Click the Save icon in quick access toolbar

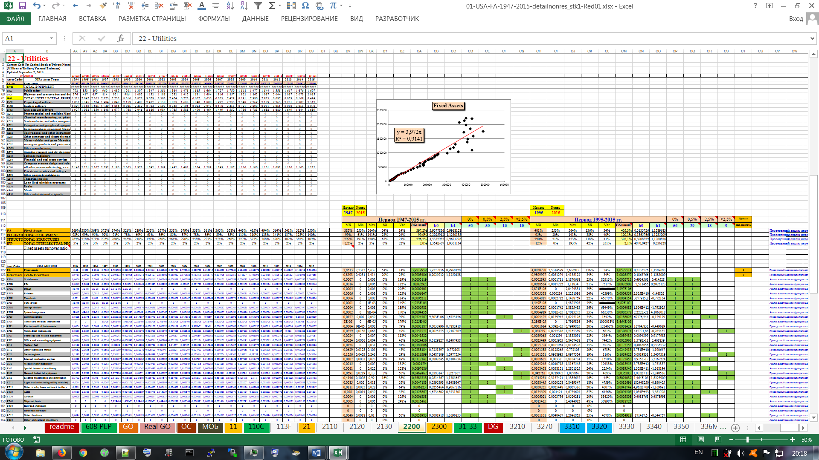[x=23, y=6]
